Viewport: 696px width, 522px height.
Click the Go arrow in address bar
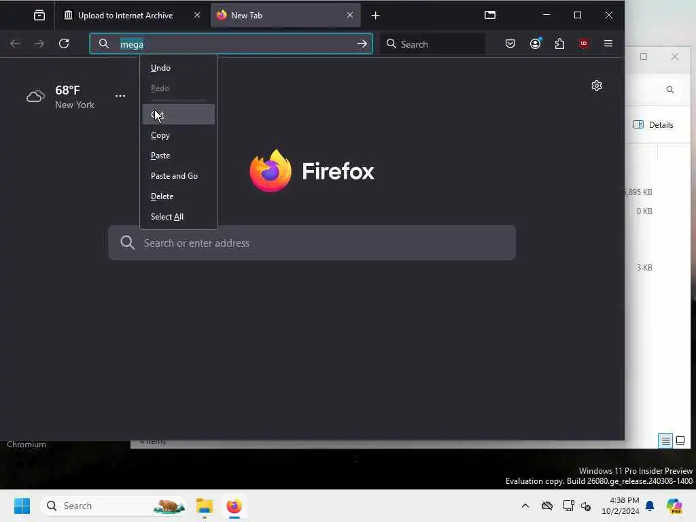point(362,43)
